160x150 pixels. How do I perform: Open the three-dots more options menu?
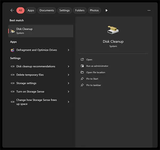pos(149,10)
